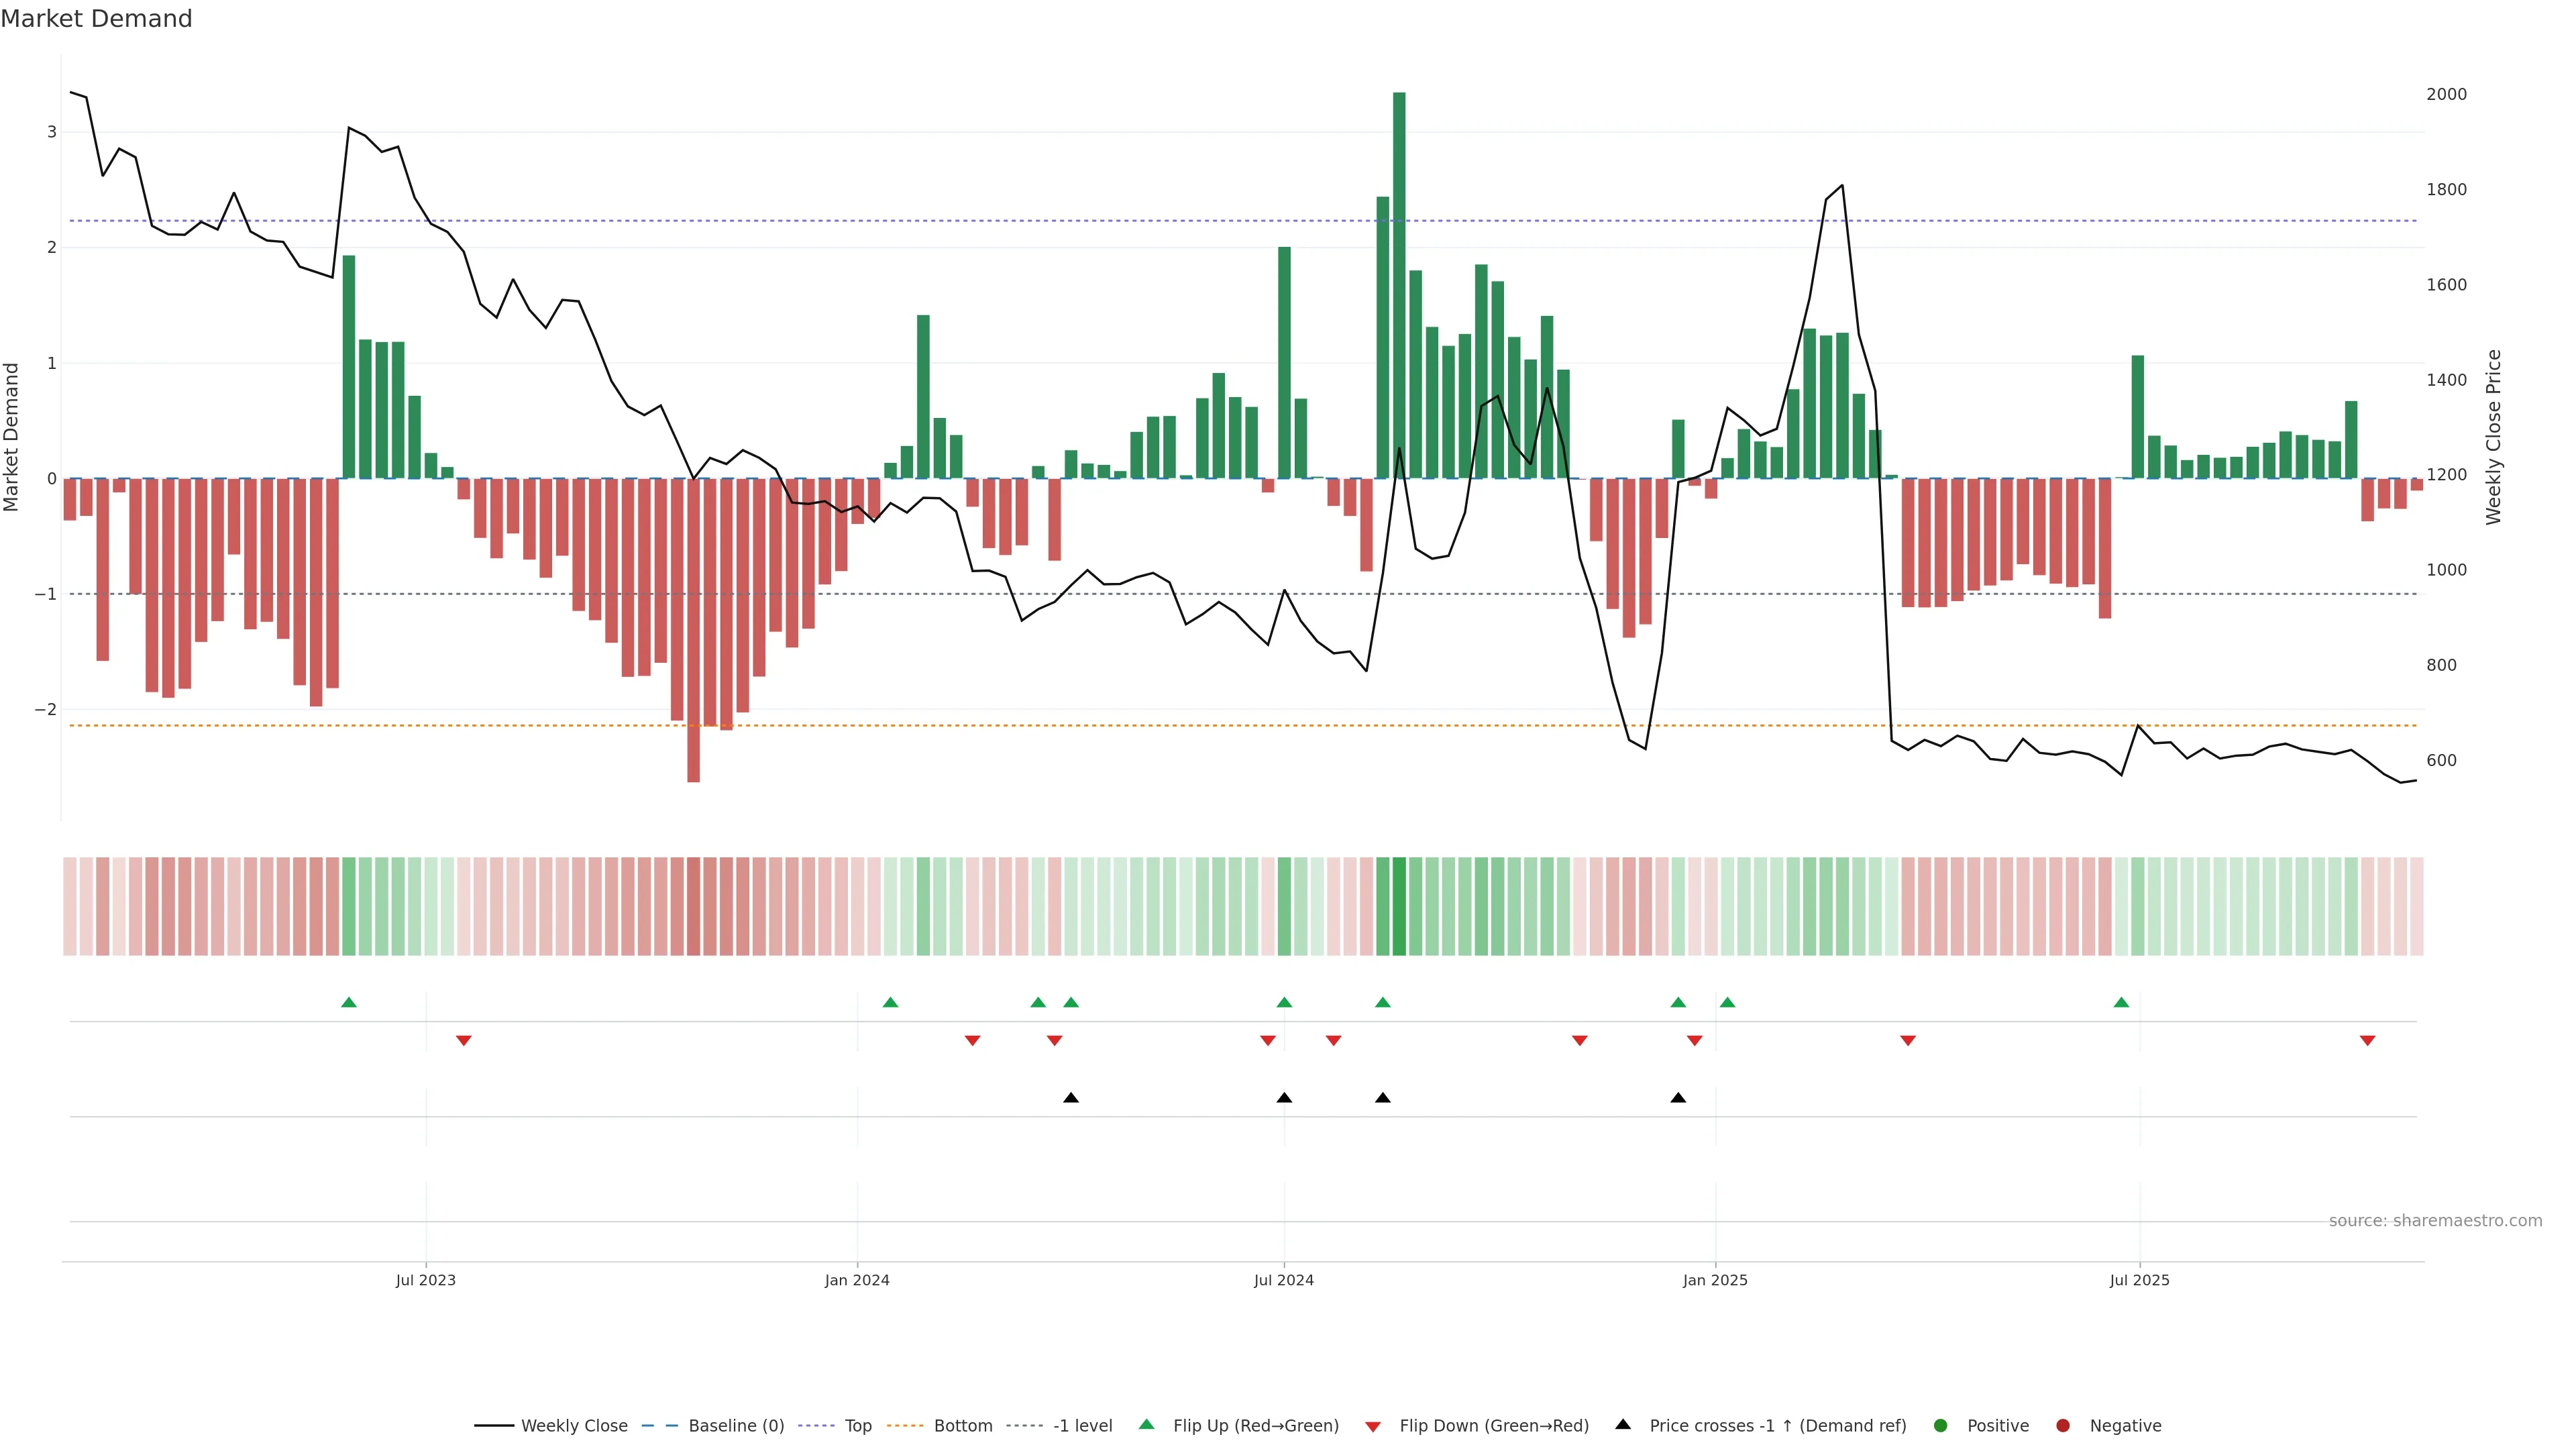Click the green Positive legend dot
Image resolution: width=2576 pixels, height=1449 pixels.
[x=1941, y=1425]
